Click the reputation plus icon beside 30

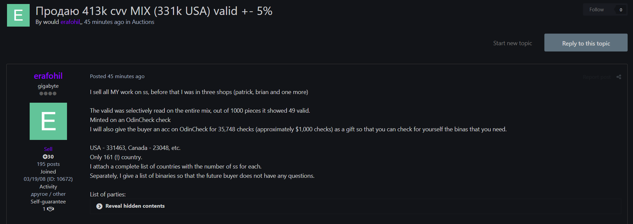click(45, 157)
